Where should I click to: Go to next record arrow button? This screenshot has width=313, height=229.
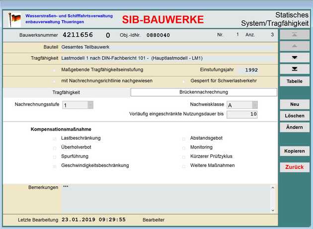tap(295, 58)
